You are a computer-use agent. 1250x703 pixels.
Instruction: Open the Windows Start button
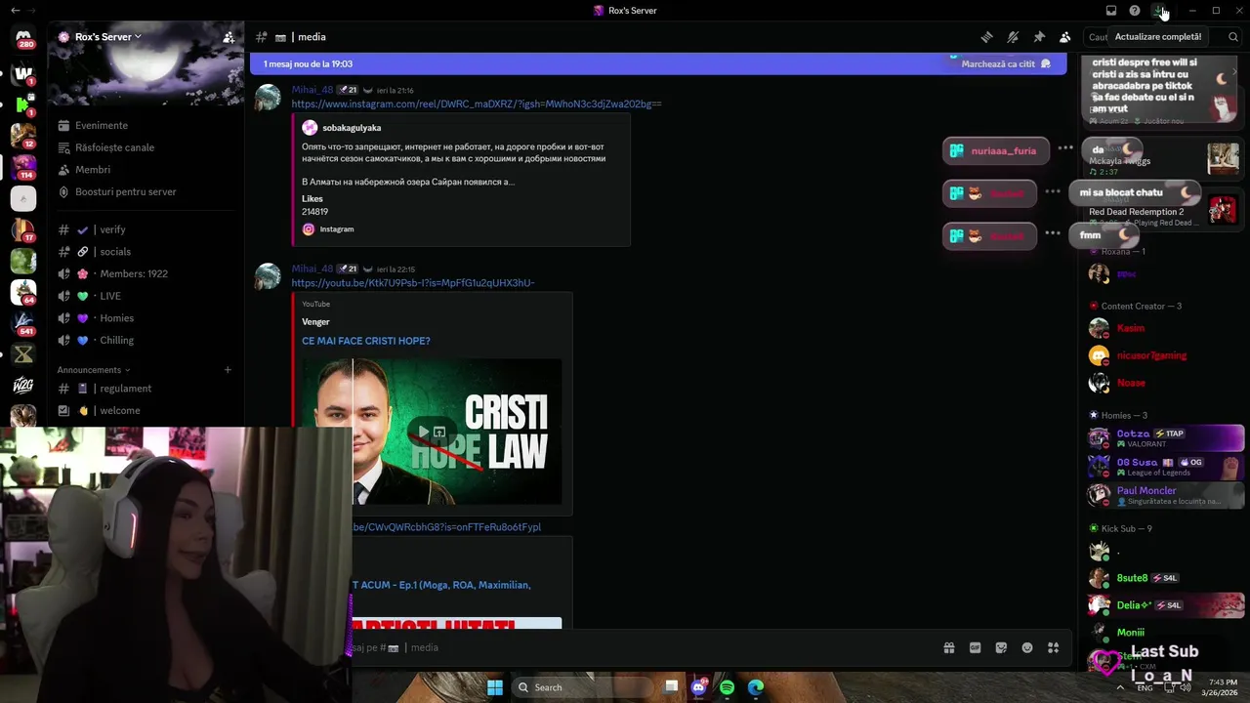coord(495,687)
